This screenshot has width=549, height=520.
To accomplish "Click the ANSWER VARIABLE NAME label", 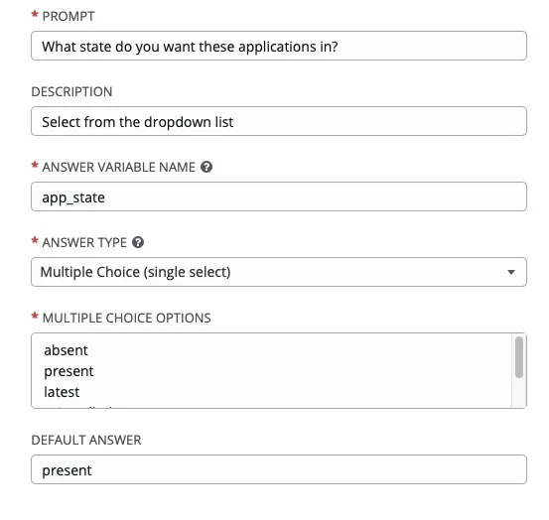I will coord(118,167).
